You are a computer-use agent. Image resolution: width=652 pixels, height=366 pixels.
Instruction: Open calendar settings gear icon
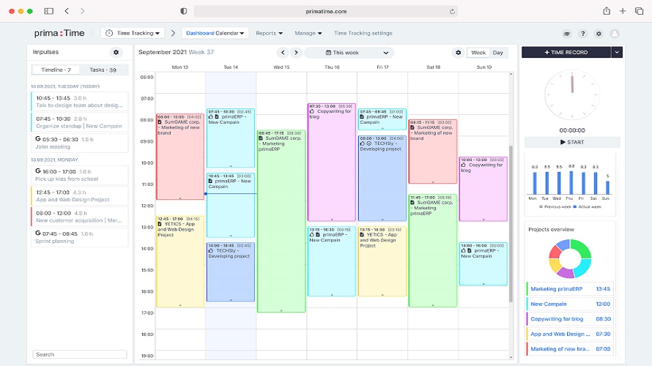coord(458,53)
